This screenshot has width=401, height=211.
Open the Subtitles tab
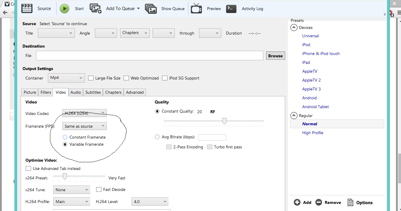click(93, 92)
